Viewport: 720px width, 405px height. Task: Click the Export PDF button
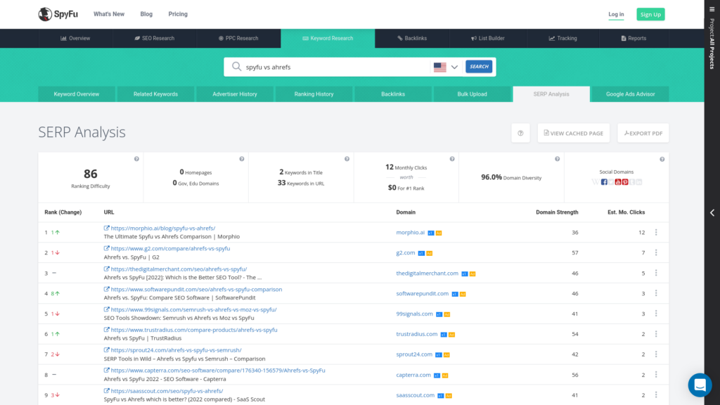[643, 133]
